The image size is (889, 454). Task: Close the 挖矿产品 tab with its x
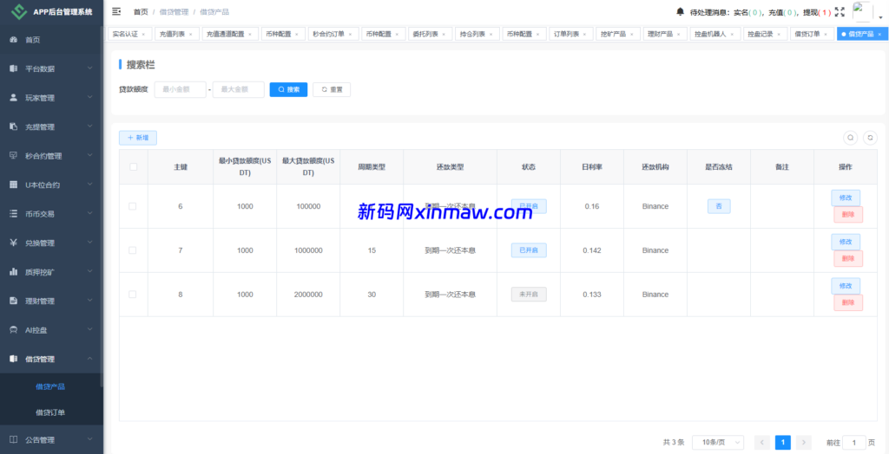(x=632, y=35)
